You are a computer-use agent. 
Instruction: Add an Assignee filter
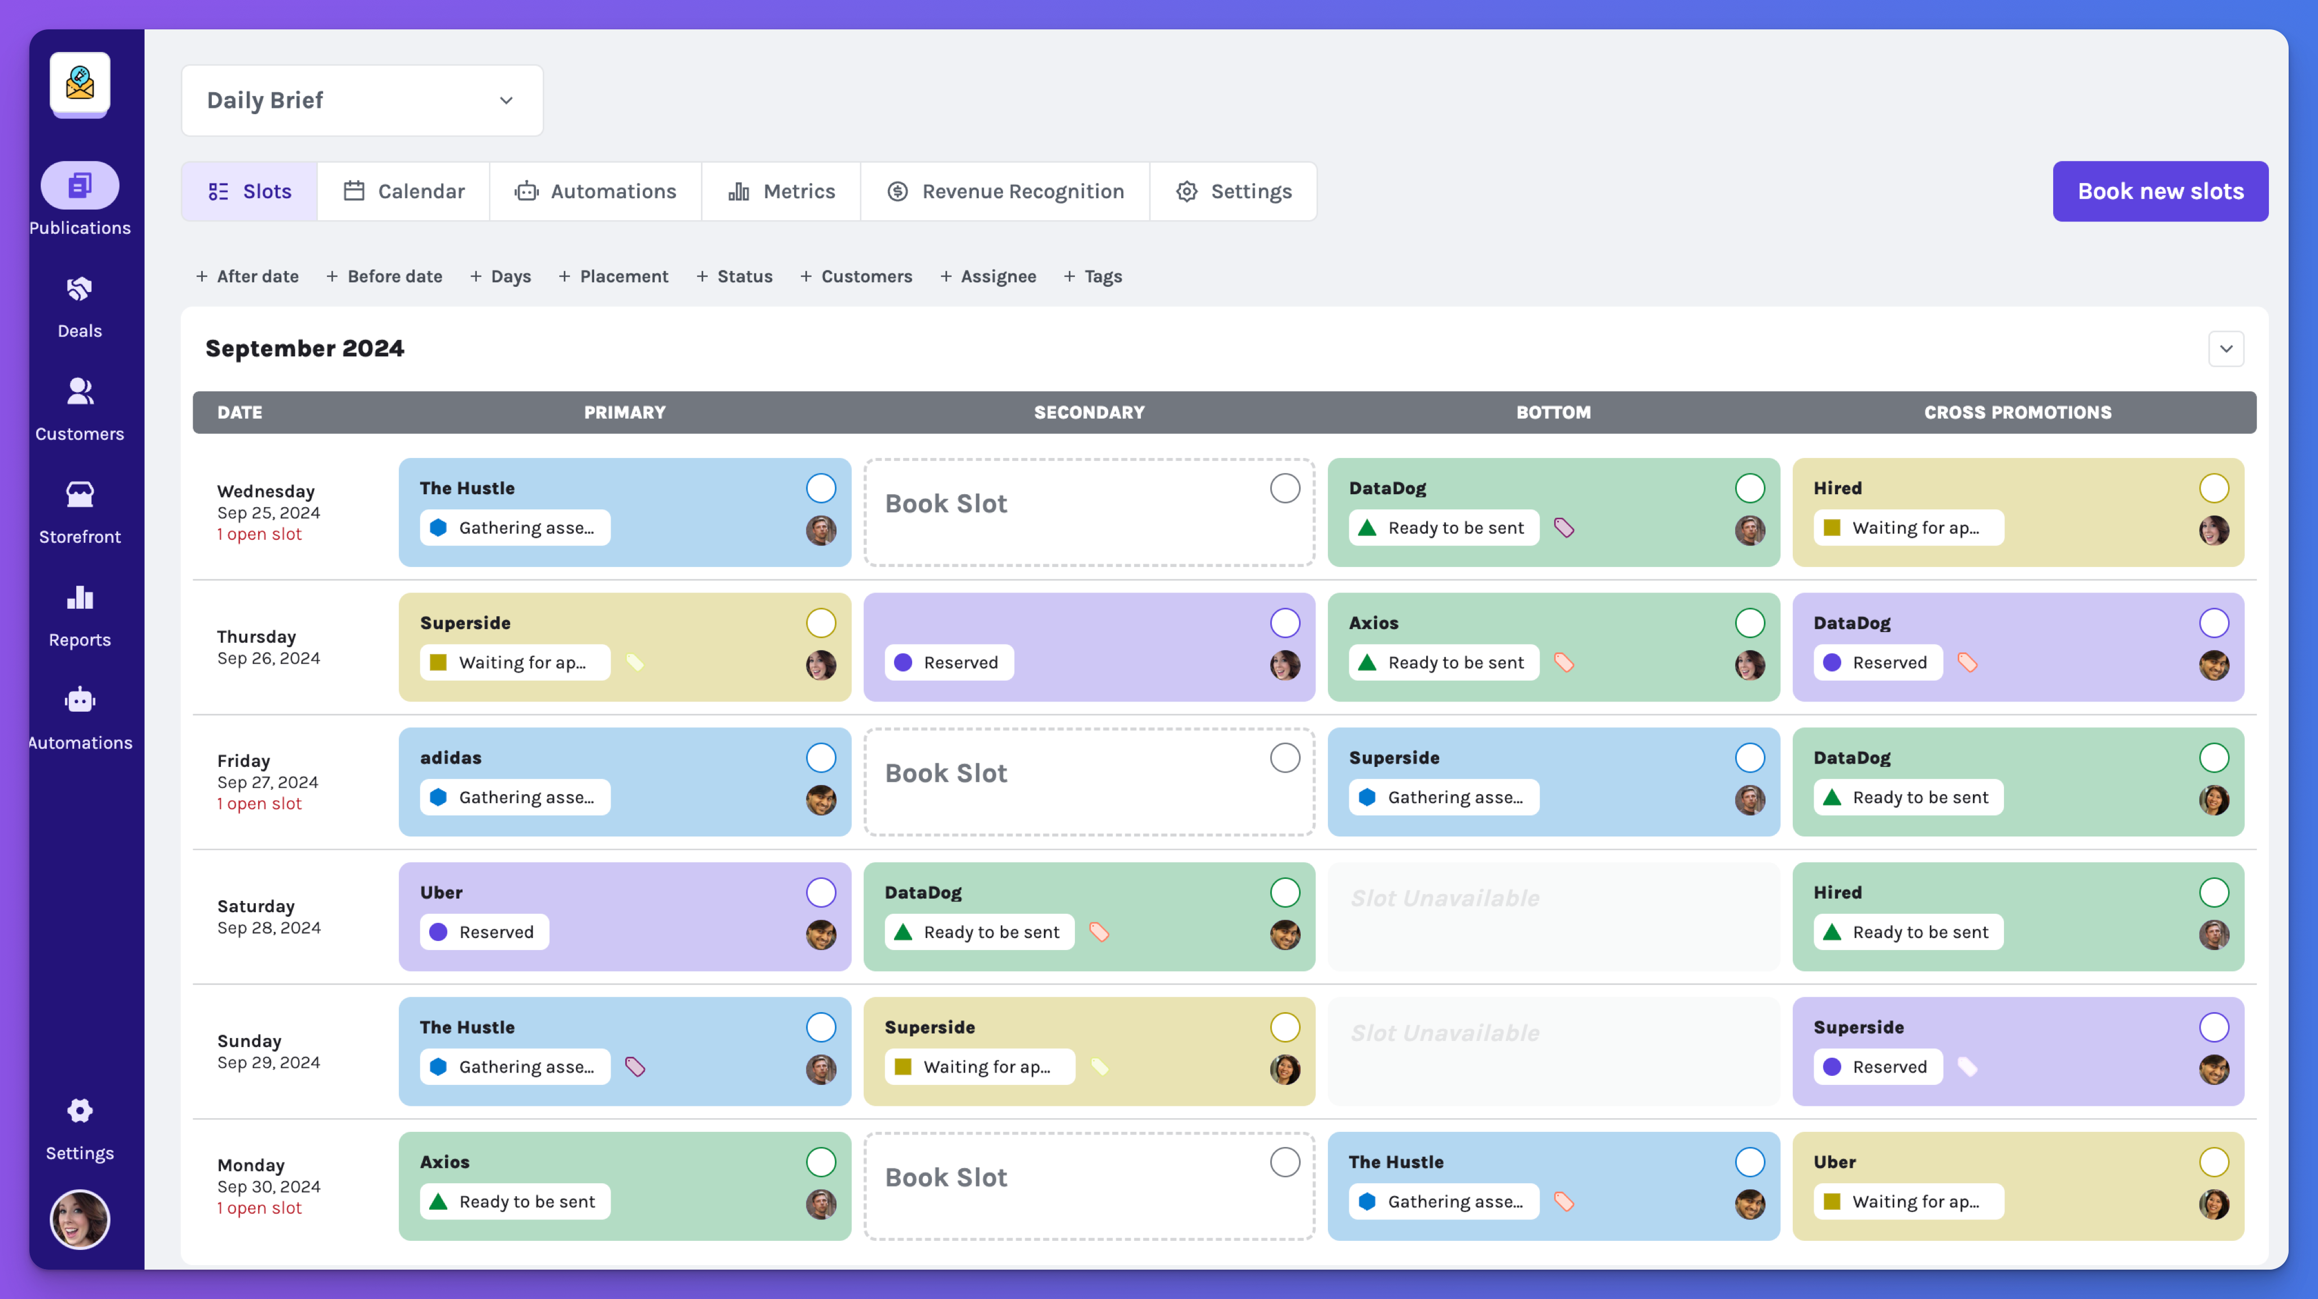(x=987, y=277)
